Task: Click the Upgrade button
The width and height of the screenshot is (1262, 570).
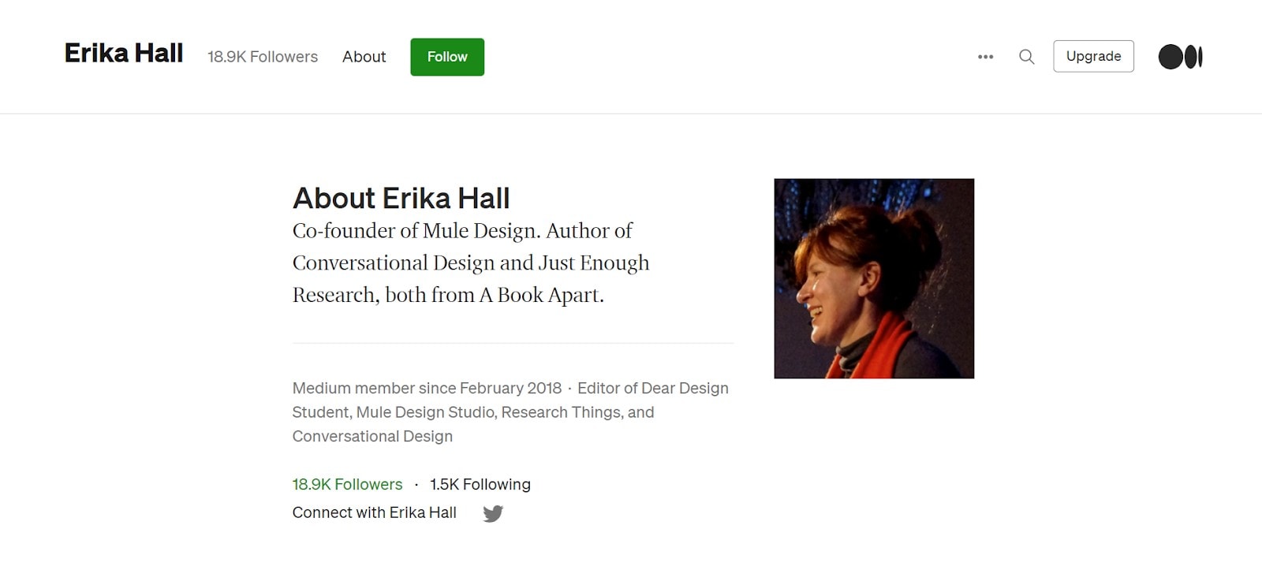Action: [x=1093, y=57]
